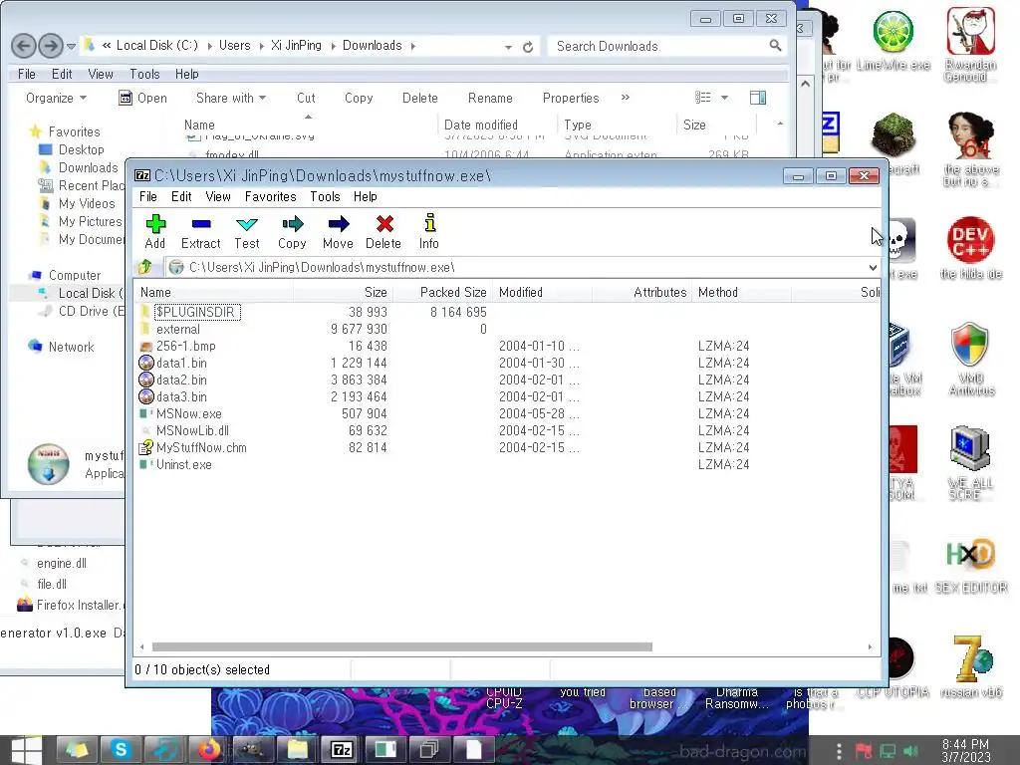Sort by Attributes column header
This screenshot has height=765, width=1020.
coord(642,292)
